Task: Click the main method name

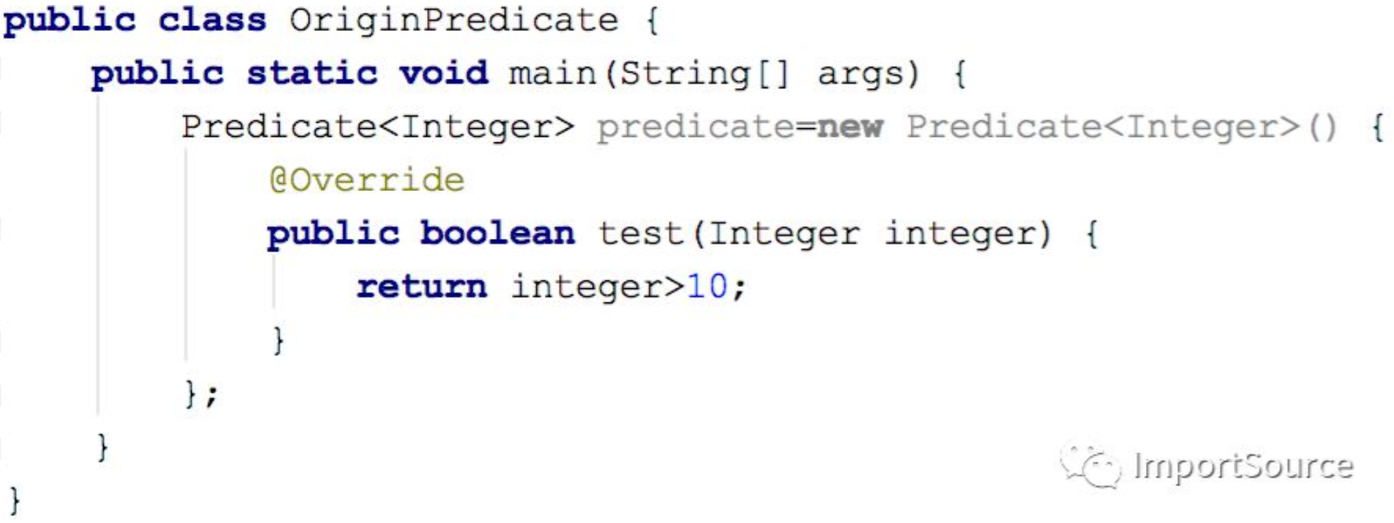Action: pos(553,74)
